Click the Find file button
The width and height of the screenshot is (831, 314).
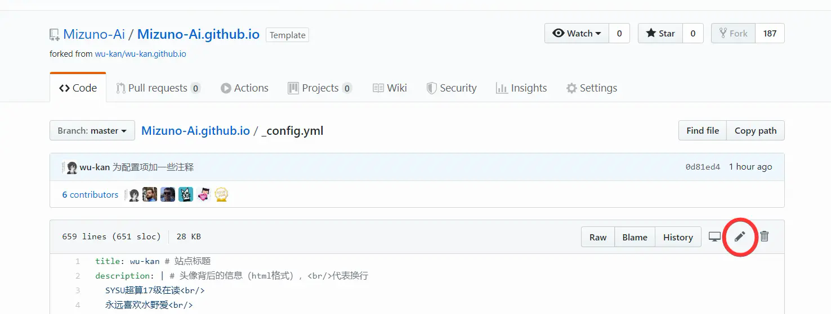pos(703,130)
